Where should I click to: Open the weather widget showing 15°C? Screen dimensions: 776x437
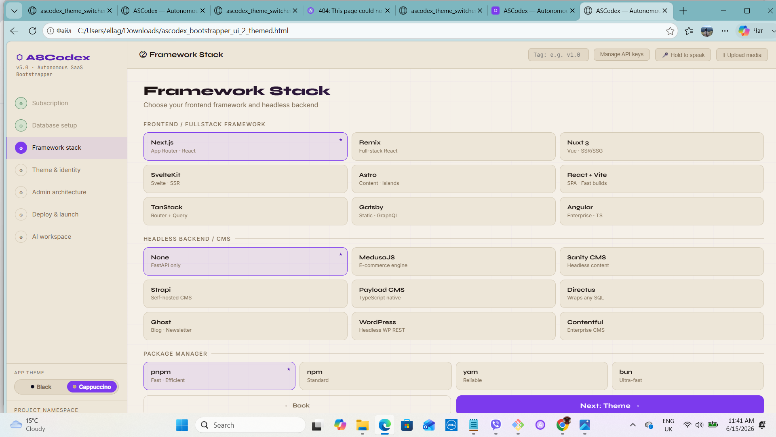[x=28, y=425]
